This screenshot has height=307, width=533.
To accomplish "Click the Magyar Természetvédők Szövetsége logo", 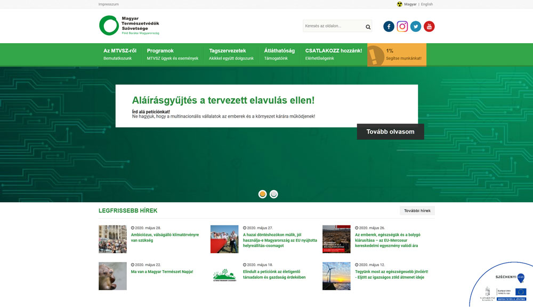I will [x=130, y=26].
